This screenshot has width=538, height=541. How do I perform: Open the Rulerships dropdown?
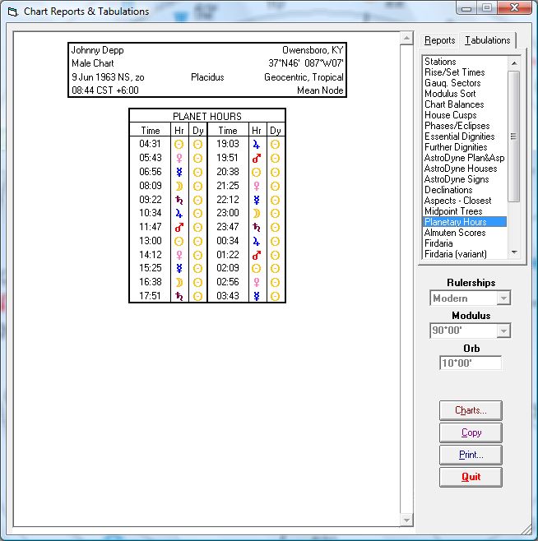(471, 298)
